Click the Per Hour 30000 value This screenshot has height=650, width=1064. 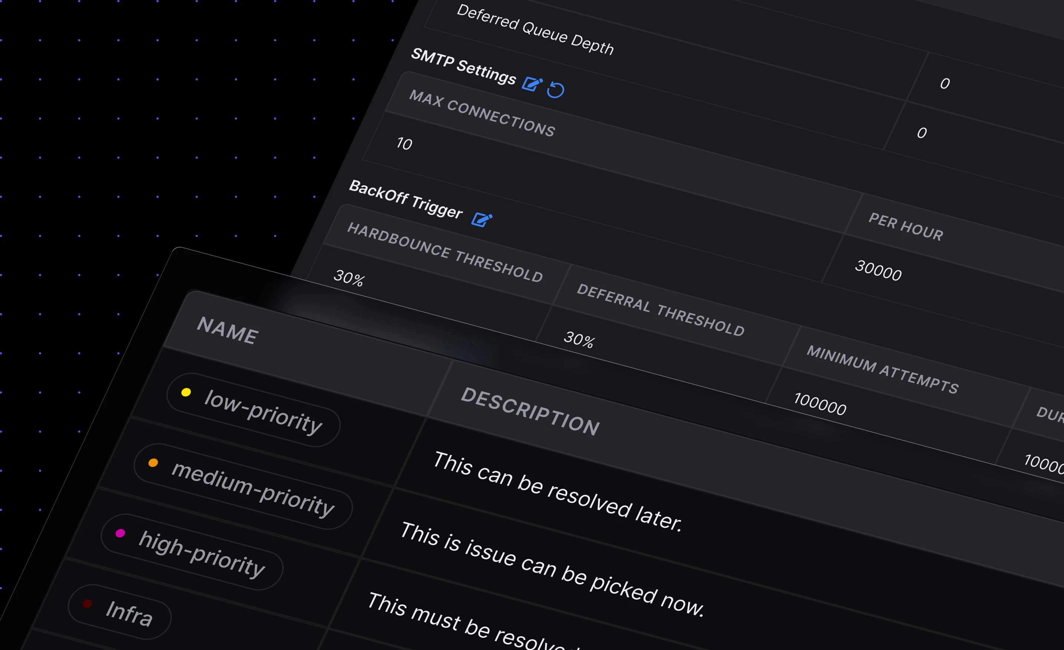(x=878, y=271)
